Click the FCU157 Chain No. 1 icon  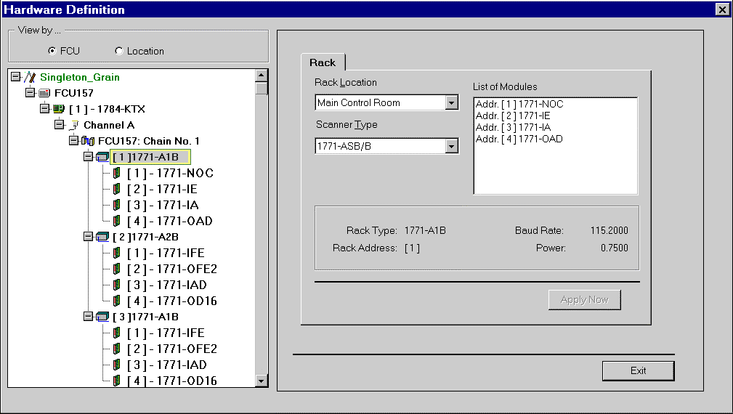click(x=88, y=141)
